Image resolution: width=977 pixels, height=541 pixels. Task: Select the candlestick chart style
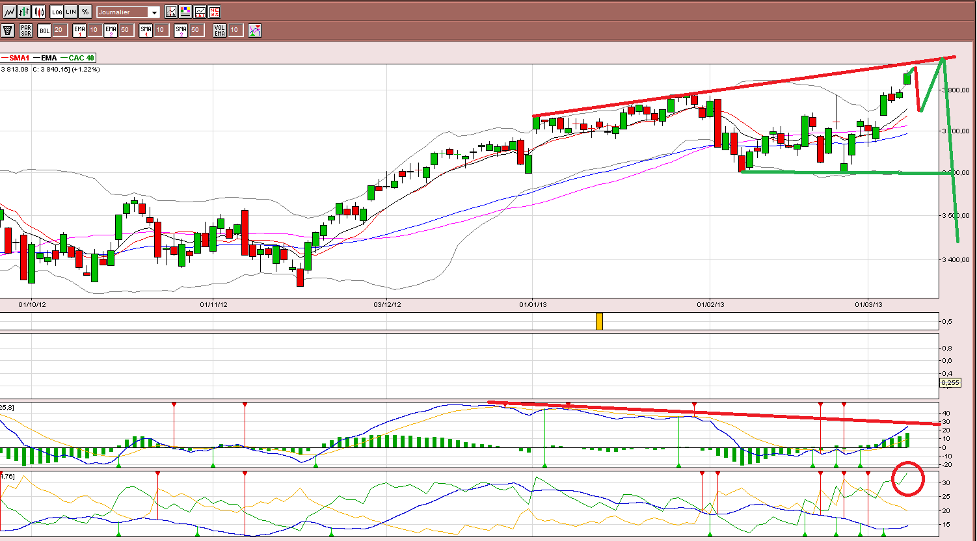(38, 12)
